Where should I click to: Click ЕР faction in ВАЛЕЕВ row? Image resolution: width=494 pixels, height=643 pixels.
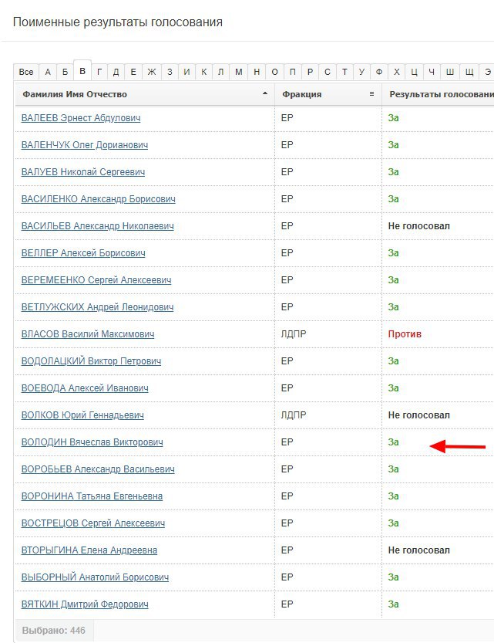click(x=287, y=118)
